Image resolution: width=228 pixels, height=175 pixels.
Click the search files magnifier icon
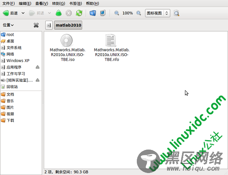pos(177,13)
